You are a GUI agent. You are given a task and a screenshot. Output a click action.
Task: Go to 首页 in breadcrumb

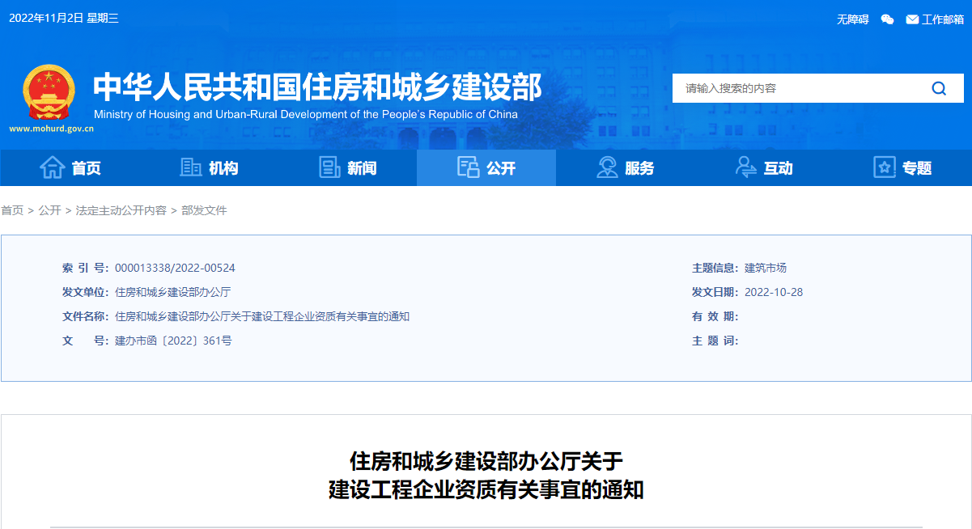click(12, 210)
